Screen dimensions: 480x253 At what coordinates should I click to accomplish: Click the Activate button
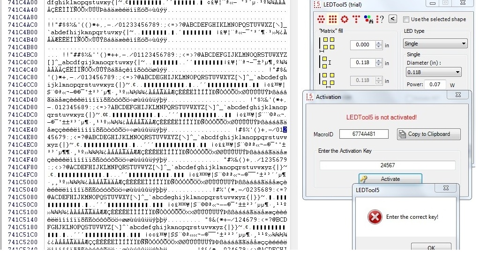tap(390, 179)
